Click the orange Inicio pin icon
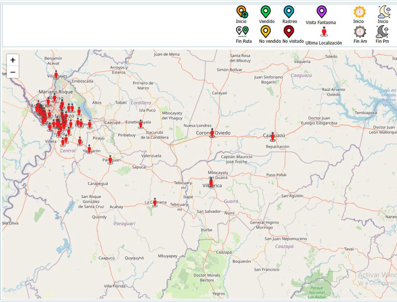Image resolution: width=397 pixels, height=302 pixels. click(x=242, y=12)
